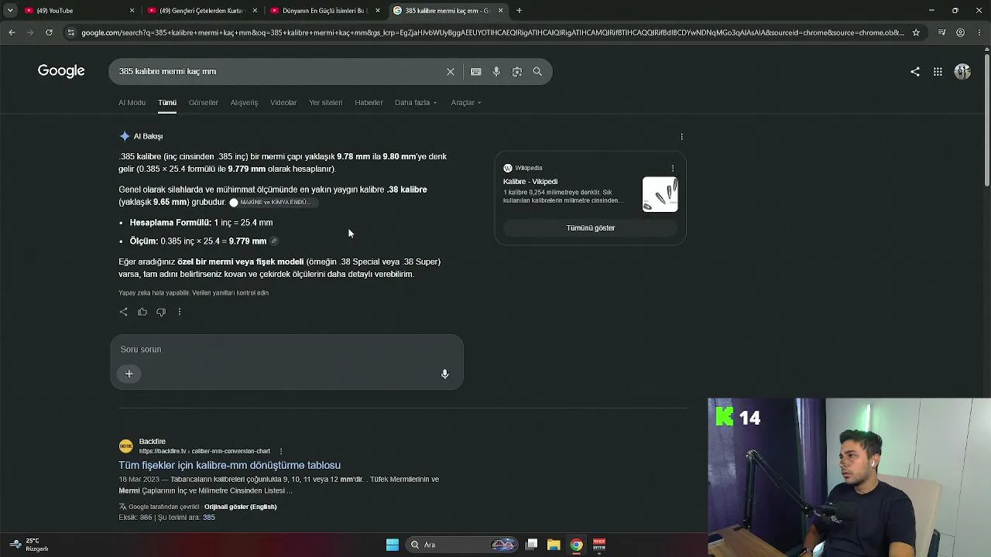Open Tüm fişekler için kalibre-mm dönüştürme tablosu
Viewport: 991px width, 557px height.
click(x=229, y=466)
